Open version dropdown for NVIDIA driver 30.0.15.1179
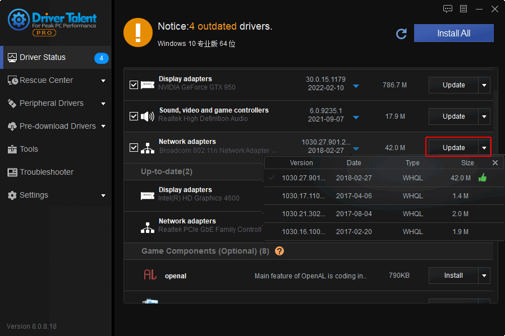Viewport: 505px width, 336px height. [356, 86]
